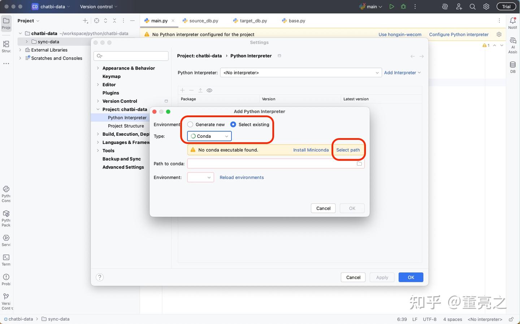Open the Python Console tool window
This screenshot has width=520, height=324.
[x=6, y=194]
